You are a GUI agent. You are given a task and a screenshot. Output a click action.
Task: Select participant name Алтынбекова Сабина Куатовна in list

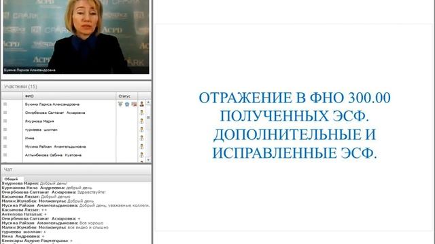pyautogui.click(x=53, y=155)
